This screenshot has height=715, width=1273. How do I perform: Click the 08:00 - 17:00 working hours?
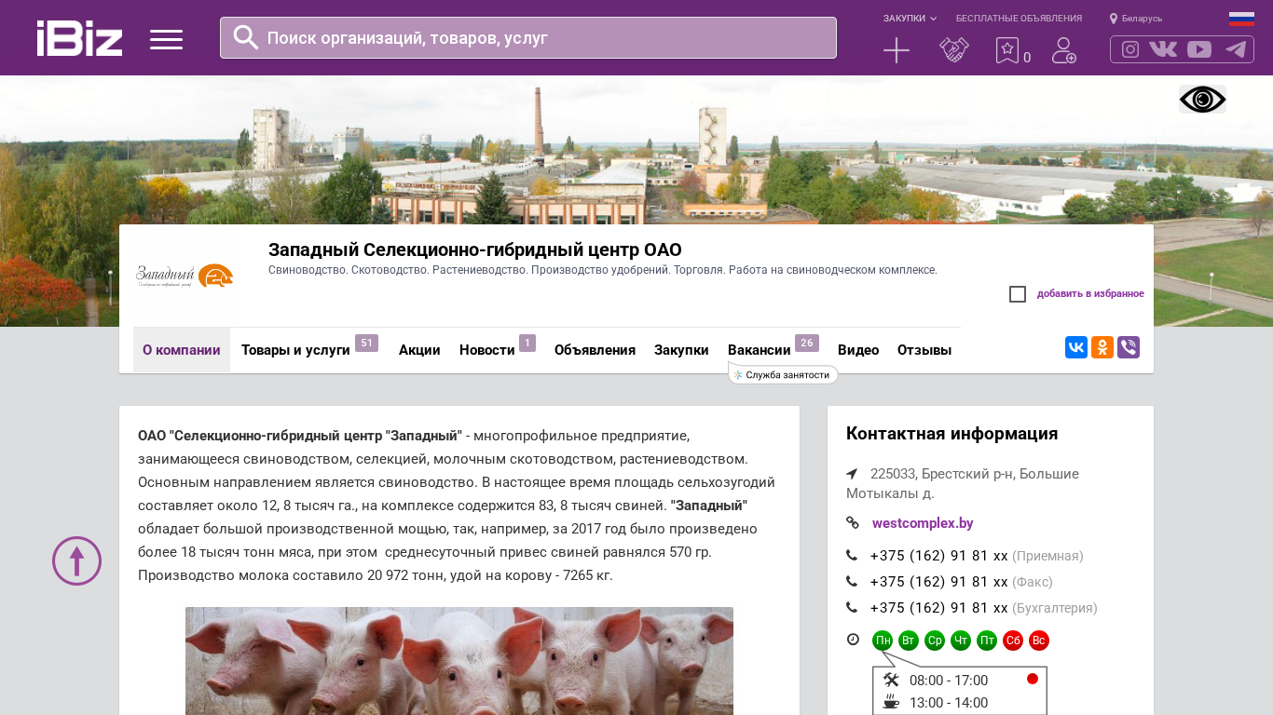point(949,681)
